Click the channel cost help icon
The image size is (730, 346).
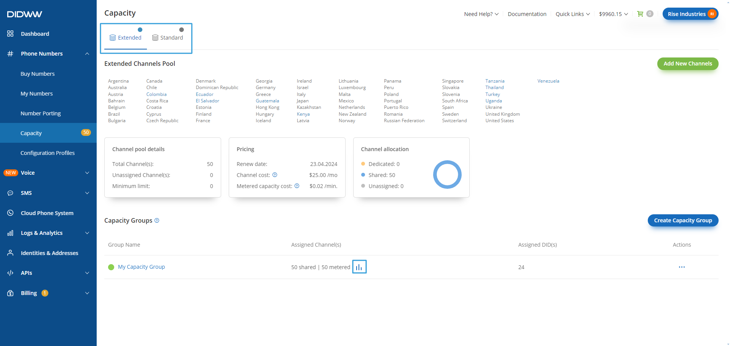click(x=275, y=175)
